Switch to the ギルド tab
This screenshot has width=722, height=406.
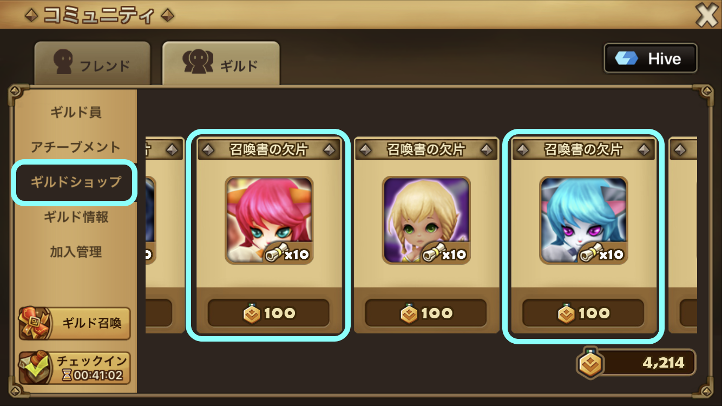(221, 64)
